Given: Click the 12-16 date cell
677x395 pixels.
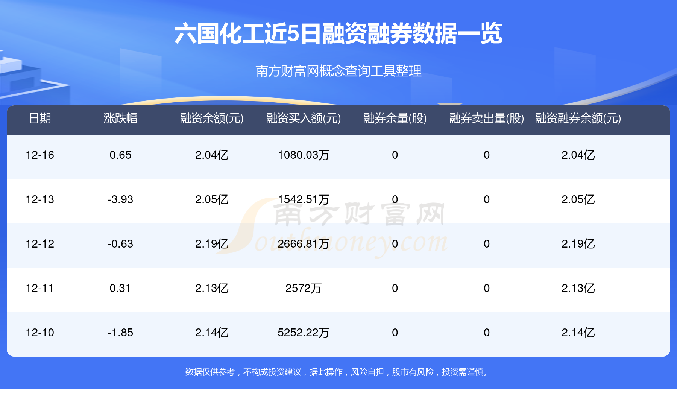Looking at the screenshot, I should click(40, 155).
